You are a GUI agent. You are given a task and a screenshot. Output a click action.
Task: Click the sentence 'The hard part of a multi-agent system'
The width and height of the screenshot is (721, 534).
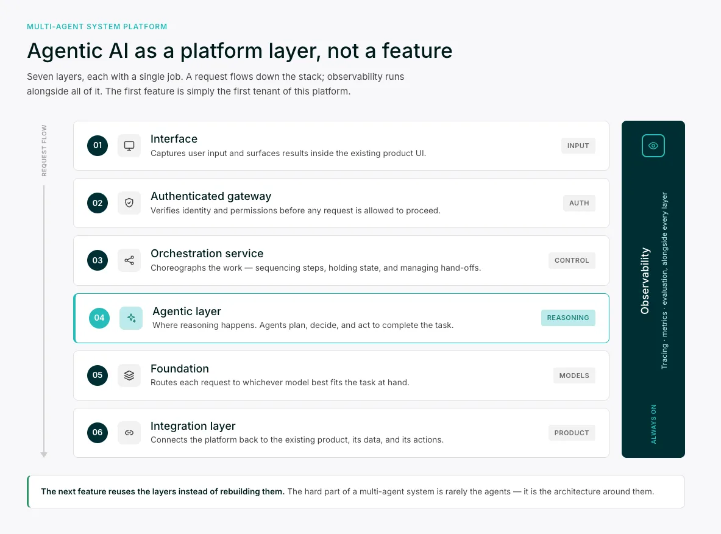tap(471, 492)
